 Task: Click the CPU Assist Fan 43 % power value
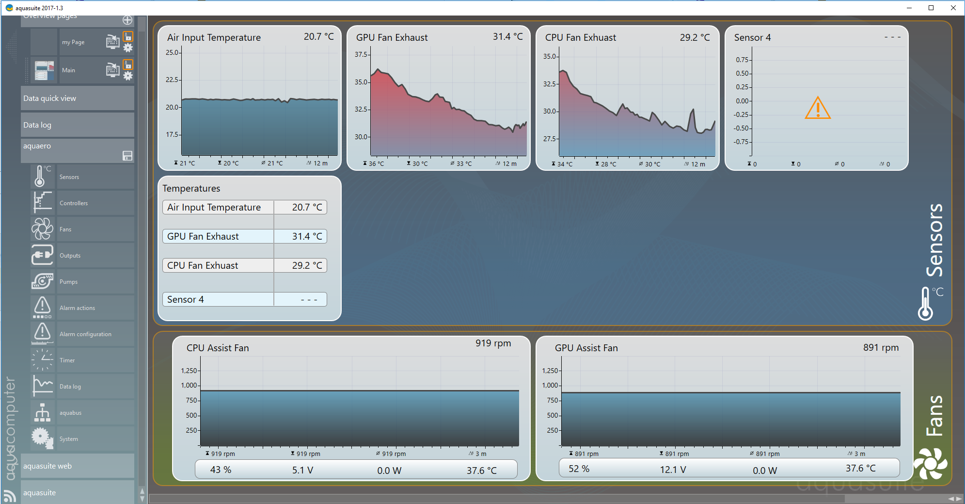click(221, 470)
